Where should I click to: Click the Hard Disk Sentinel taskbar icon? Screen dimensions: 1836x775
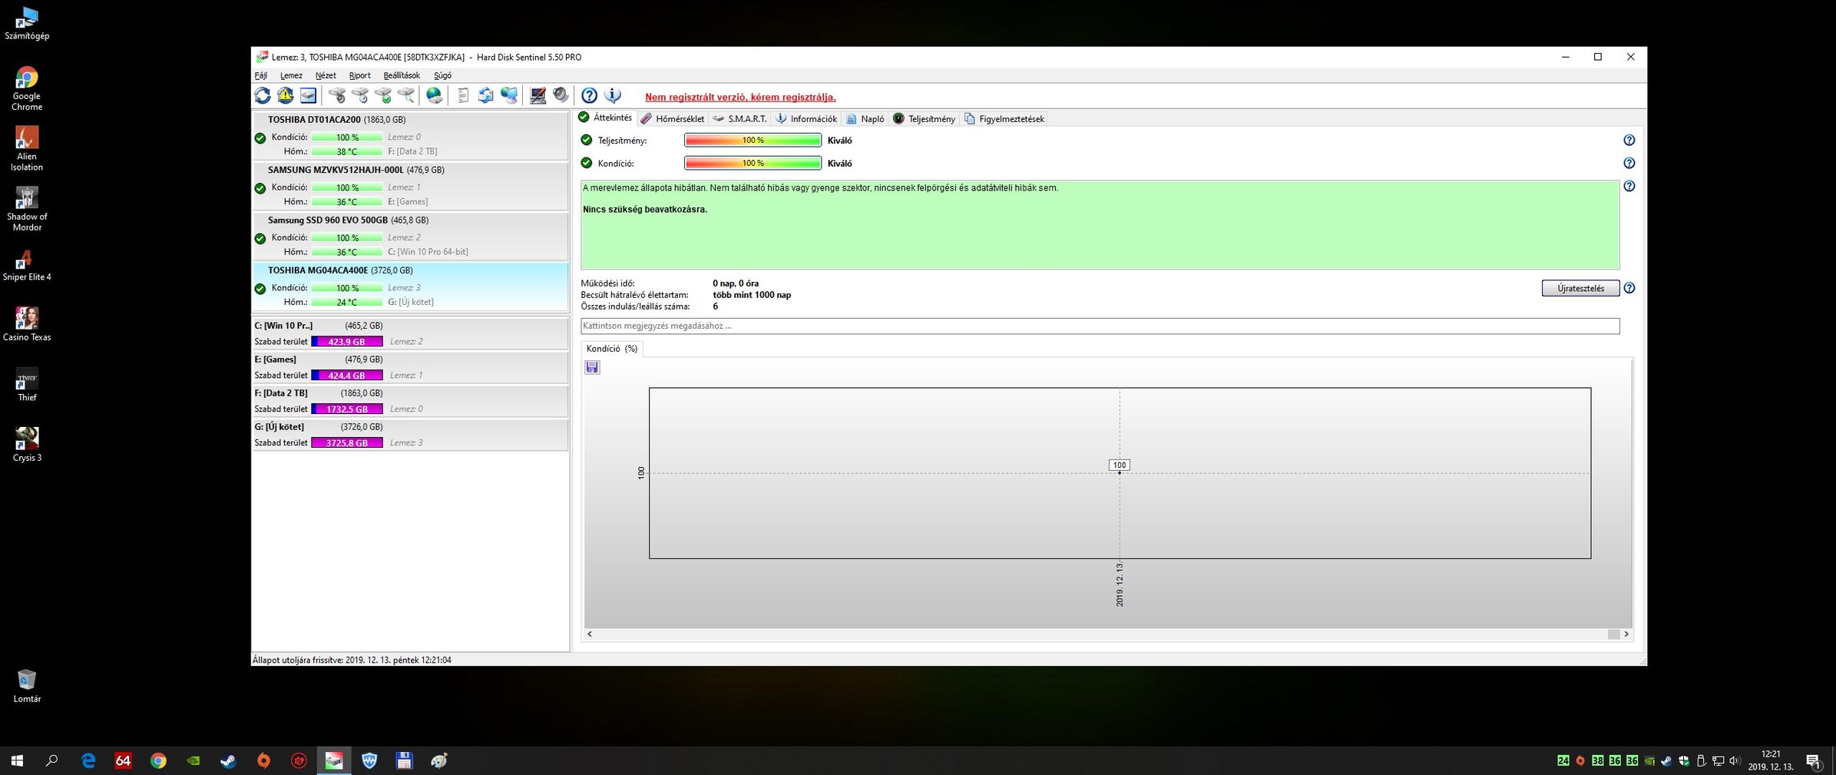334,760
